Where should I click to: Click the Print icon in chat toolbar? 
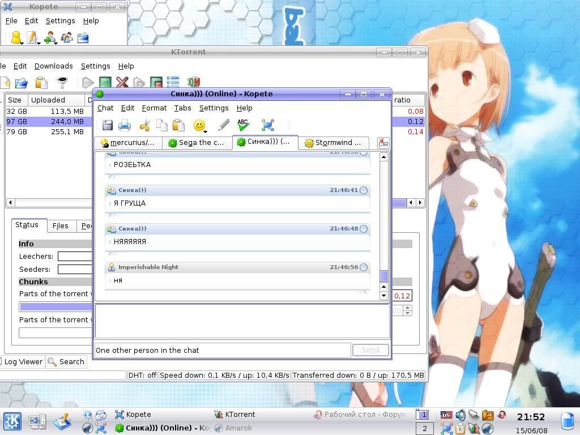point(125,125)
